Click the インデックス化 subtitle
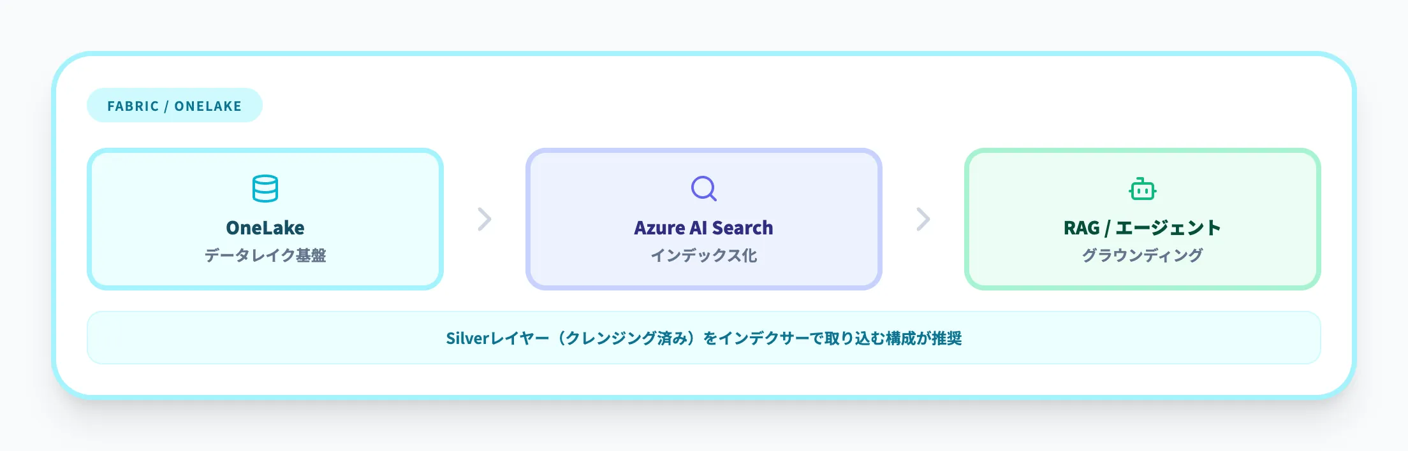 [703, 255]
